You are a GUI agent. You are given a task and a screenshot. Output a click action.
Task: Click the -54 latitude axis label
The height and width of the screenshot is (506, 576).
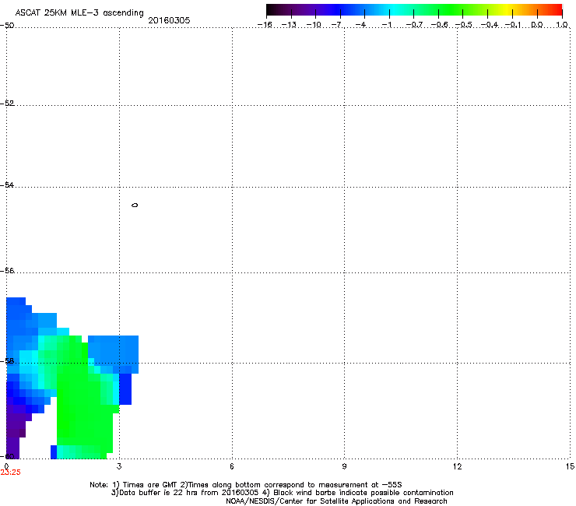tap(7, 185)
